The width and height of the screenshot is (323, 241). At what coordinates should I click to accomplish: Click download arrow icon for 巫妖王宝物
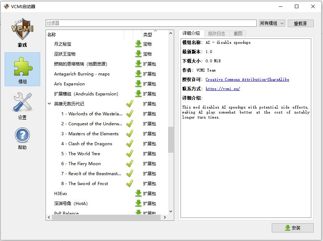[138, 54]
